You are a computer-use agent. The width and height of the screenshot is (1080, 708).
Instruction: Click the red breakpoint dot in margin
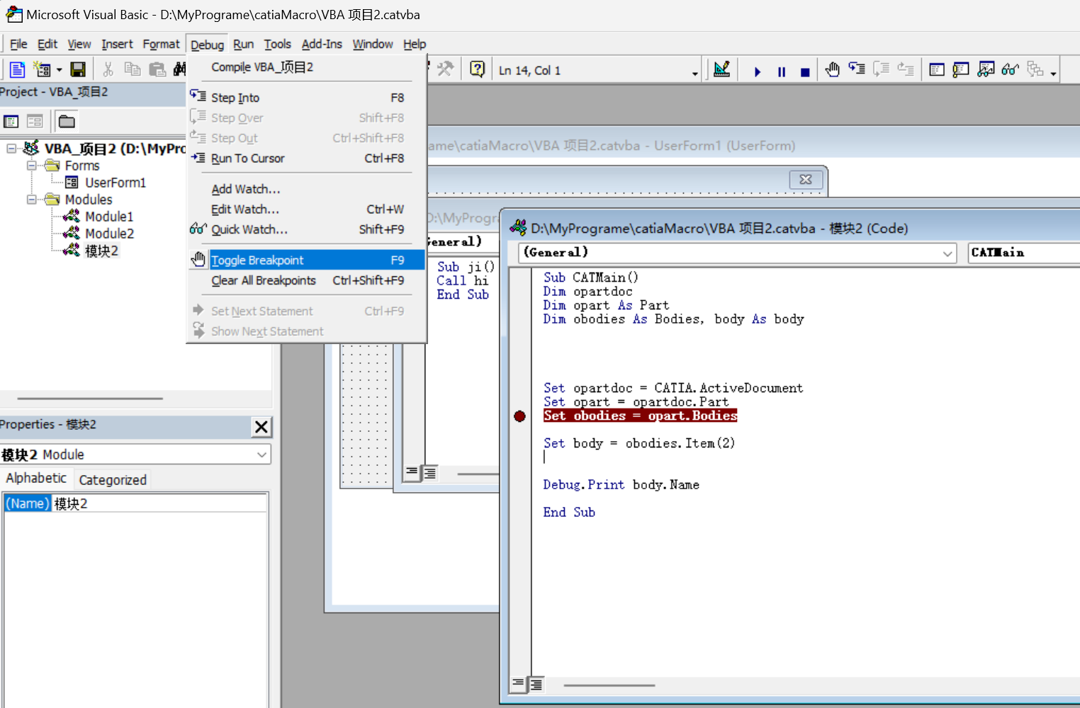click(x=519, y=416)
